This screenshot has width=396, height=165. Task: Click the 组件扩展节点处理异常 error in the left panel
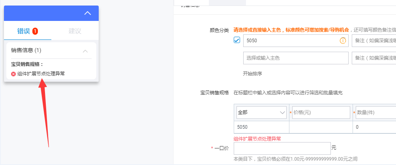point(41,74)
